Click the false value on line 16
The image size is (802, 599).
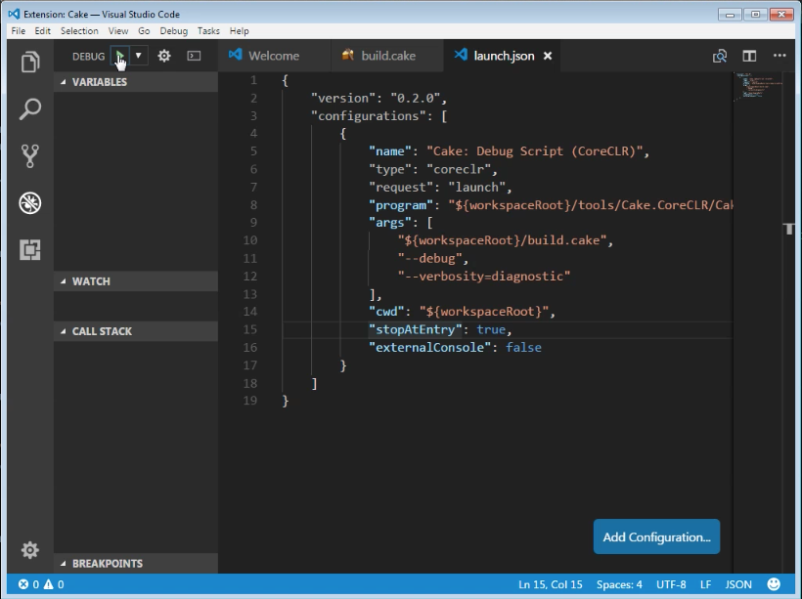tap(523, 348)
